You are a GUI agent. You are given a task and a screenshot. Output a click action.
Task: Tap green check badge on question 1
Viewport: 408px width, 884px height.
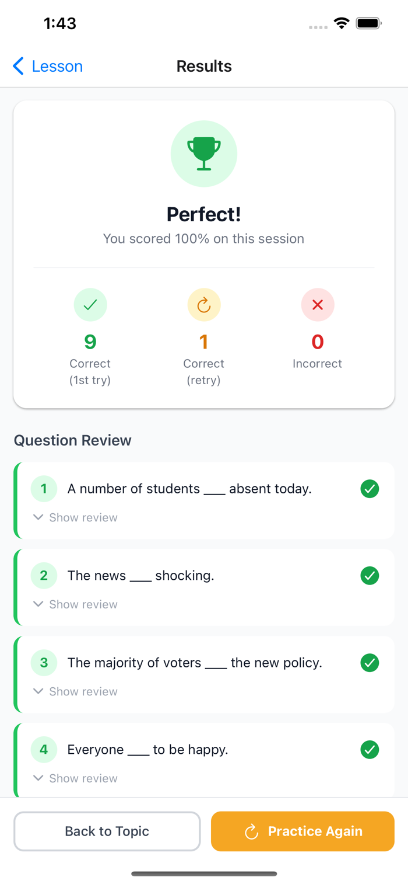click(370, 489)
